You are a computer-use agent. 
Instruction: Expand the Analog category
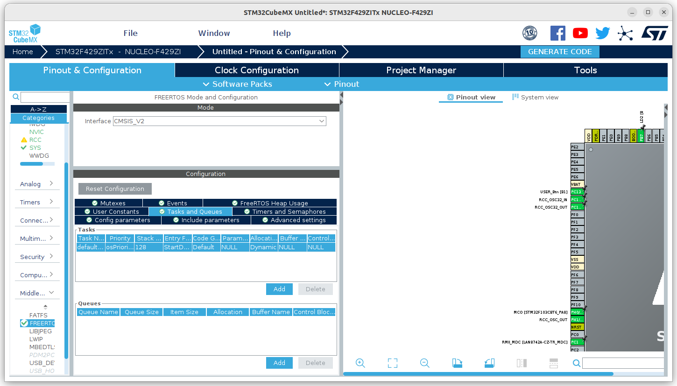(x=37, y=184)
